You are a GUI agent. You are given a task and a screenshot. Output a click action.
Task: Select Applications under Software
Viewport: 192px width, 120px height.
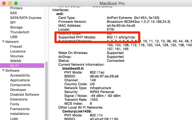(x=20, y=80)
